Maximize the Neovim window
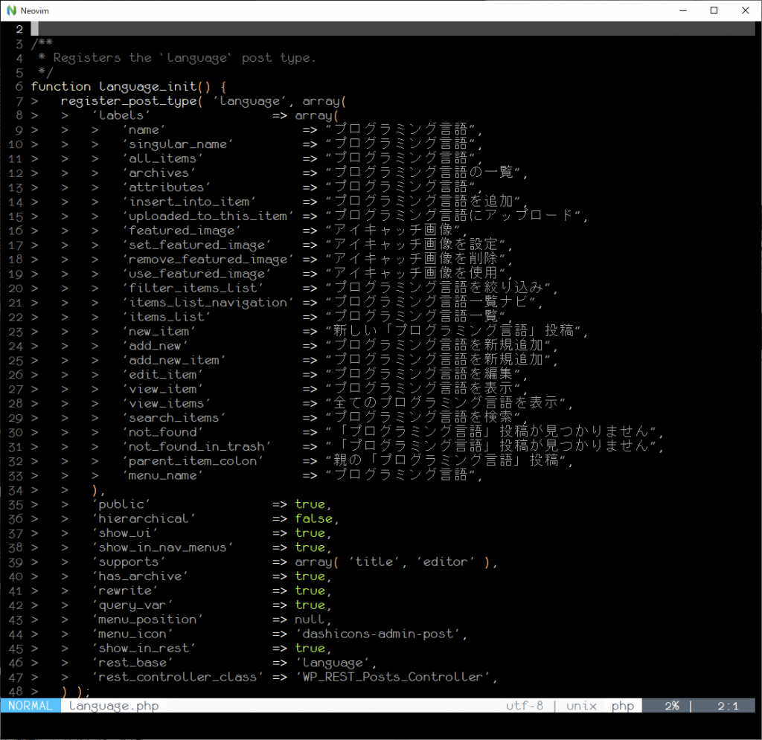The height and width of the screenshot is (740, 762). [x=714, y=10]
